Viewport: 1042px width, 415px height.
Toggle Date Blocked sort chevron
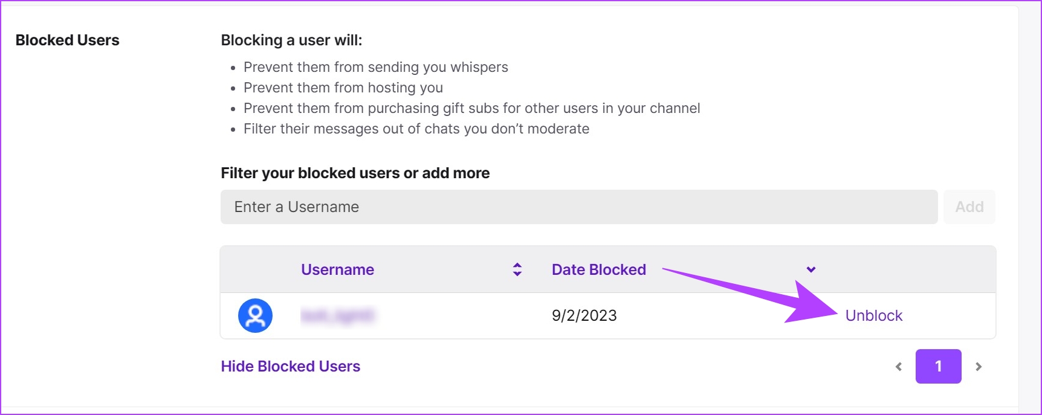[811, 269]
